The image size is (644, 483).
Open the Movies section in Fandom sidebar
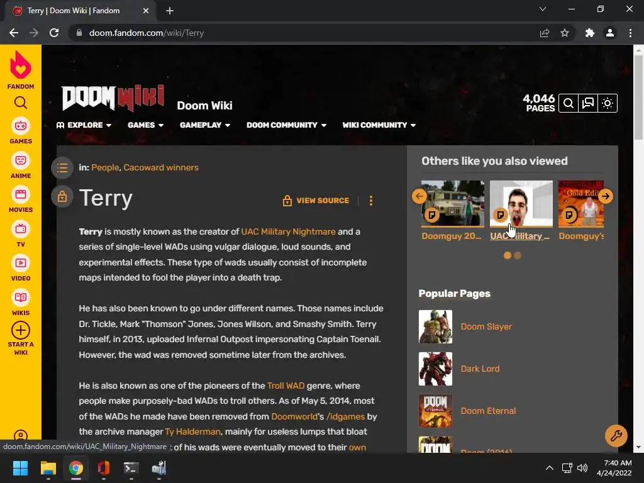coord(21,200)
